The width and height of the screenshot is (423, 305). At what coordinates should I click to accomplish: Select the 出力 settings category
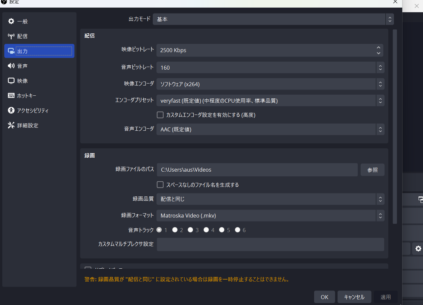coord(39,51)
